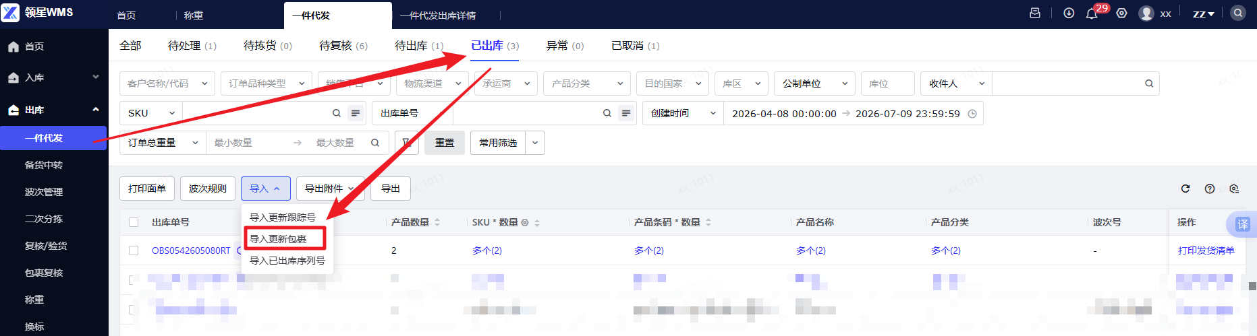Click the SKU * 数量 info icon
This screenshot has height=336, width=1257.
point(525,222)
